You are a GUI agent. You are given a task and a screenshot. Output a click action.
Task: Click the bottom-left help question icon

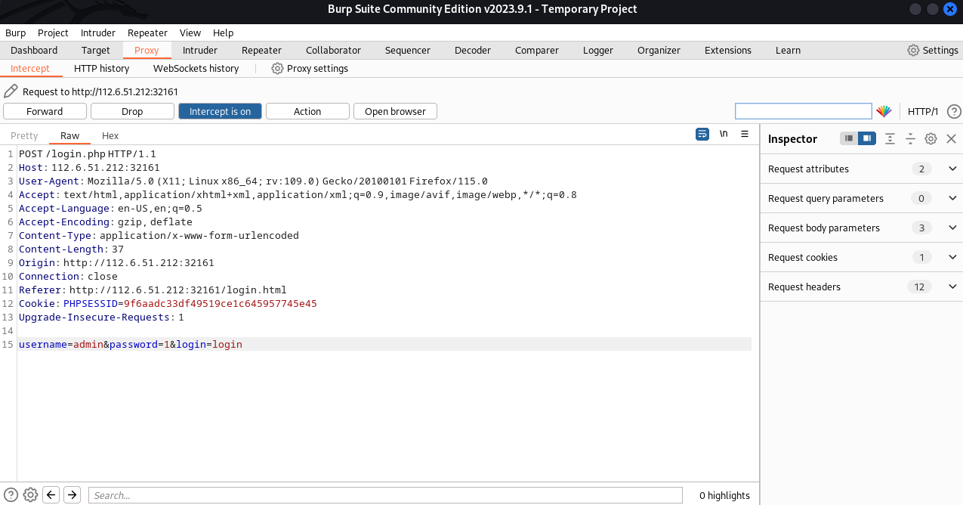tap(11, 495)
